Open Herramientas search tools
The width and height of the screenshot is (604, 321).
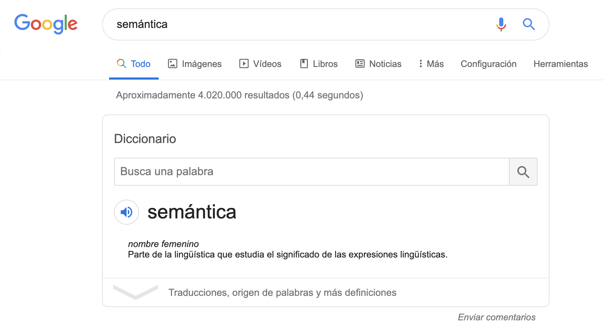(x=561, y=64)
